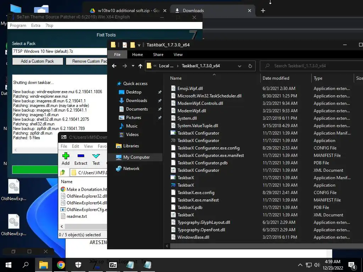Screen dimensions: 363x272
Task: Click the Explorer search box
Action: 311,66
